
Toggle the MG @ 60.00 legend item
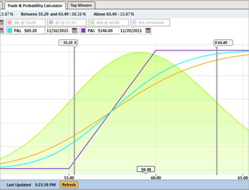click(109, 23)
